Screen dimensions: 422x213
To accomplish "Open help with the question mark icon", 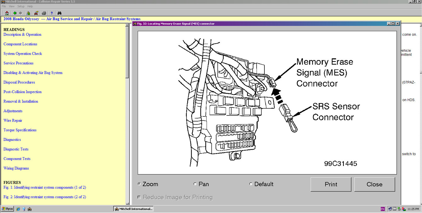I will pyautogui.click(x=52, y=13).
